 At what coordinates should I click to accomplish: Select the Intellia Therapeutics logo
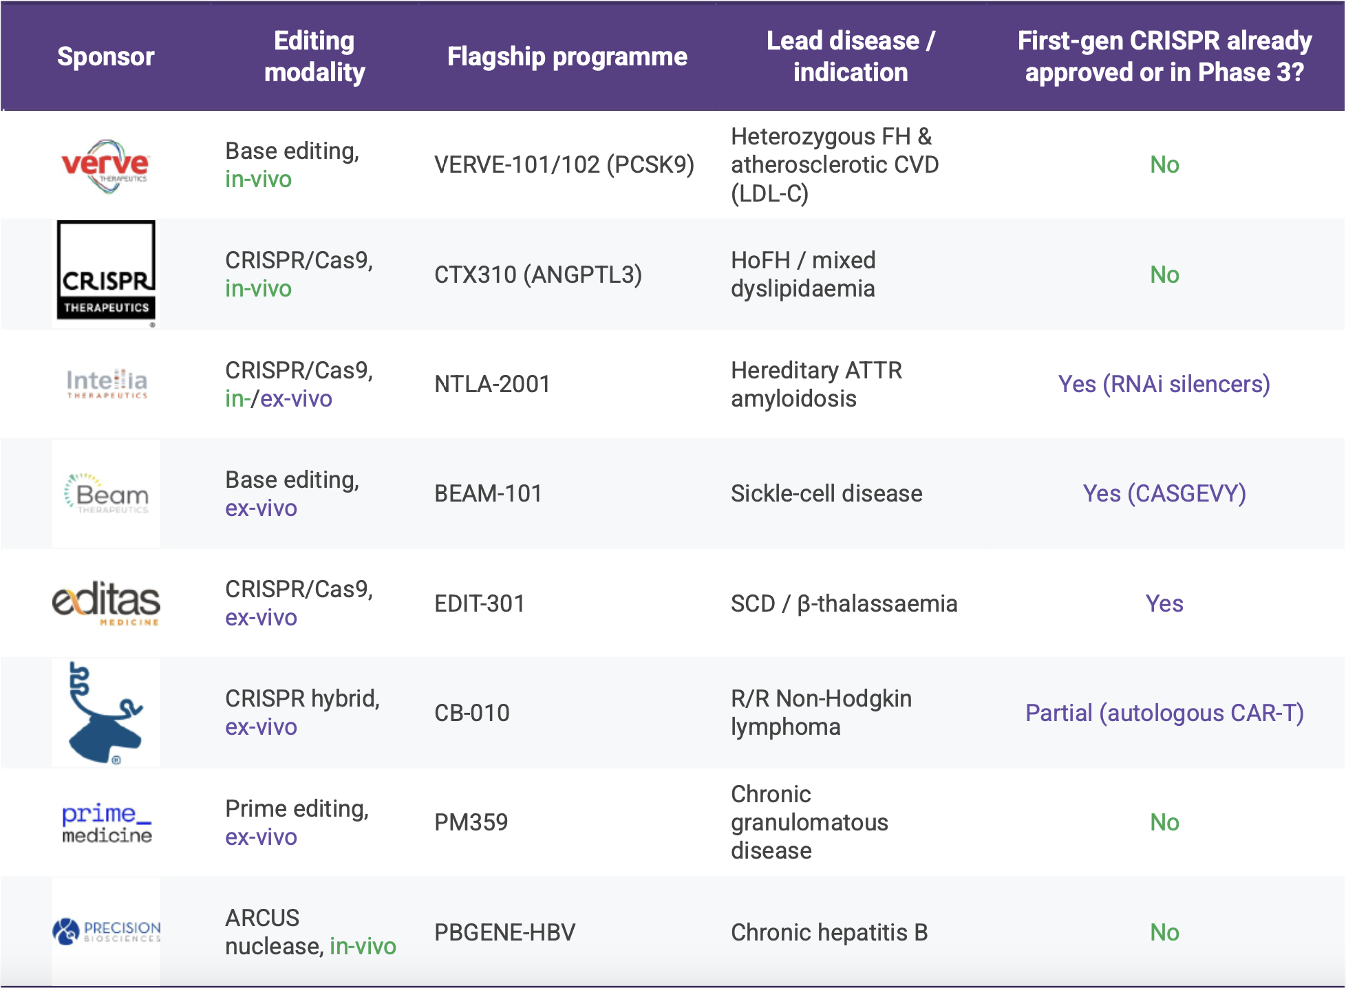(x=107, y=384)
